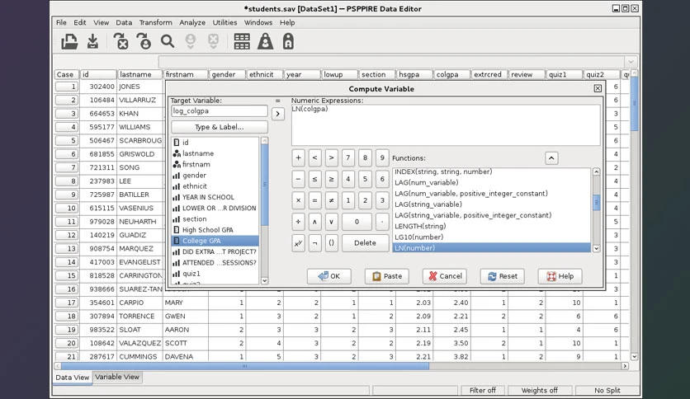Open the Analyze menu
The width and height of the screenshot is (690, 399).
[192, 22]
